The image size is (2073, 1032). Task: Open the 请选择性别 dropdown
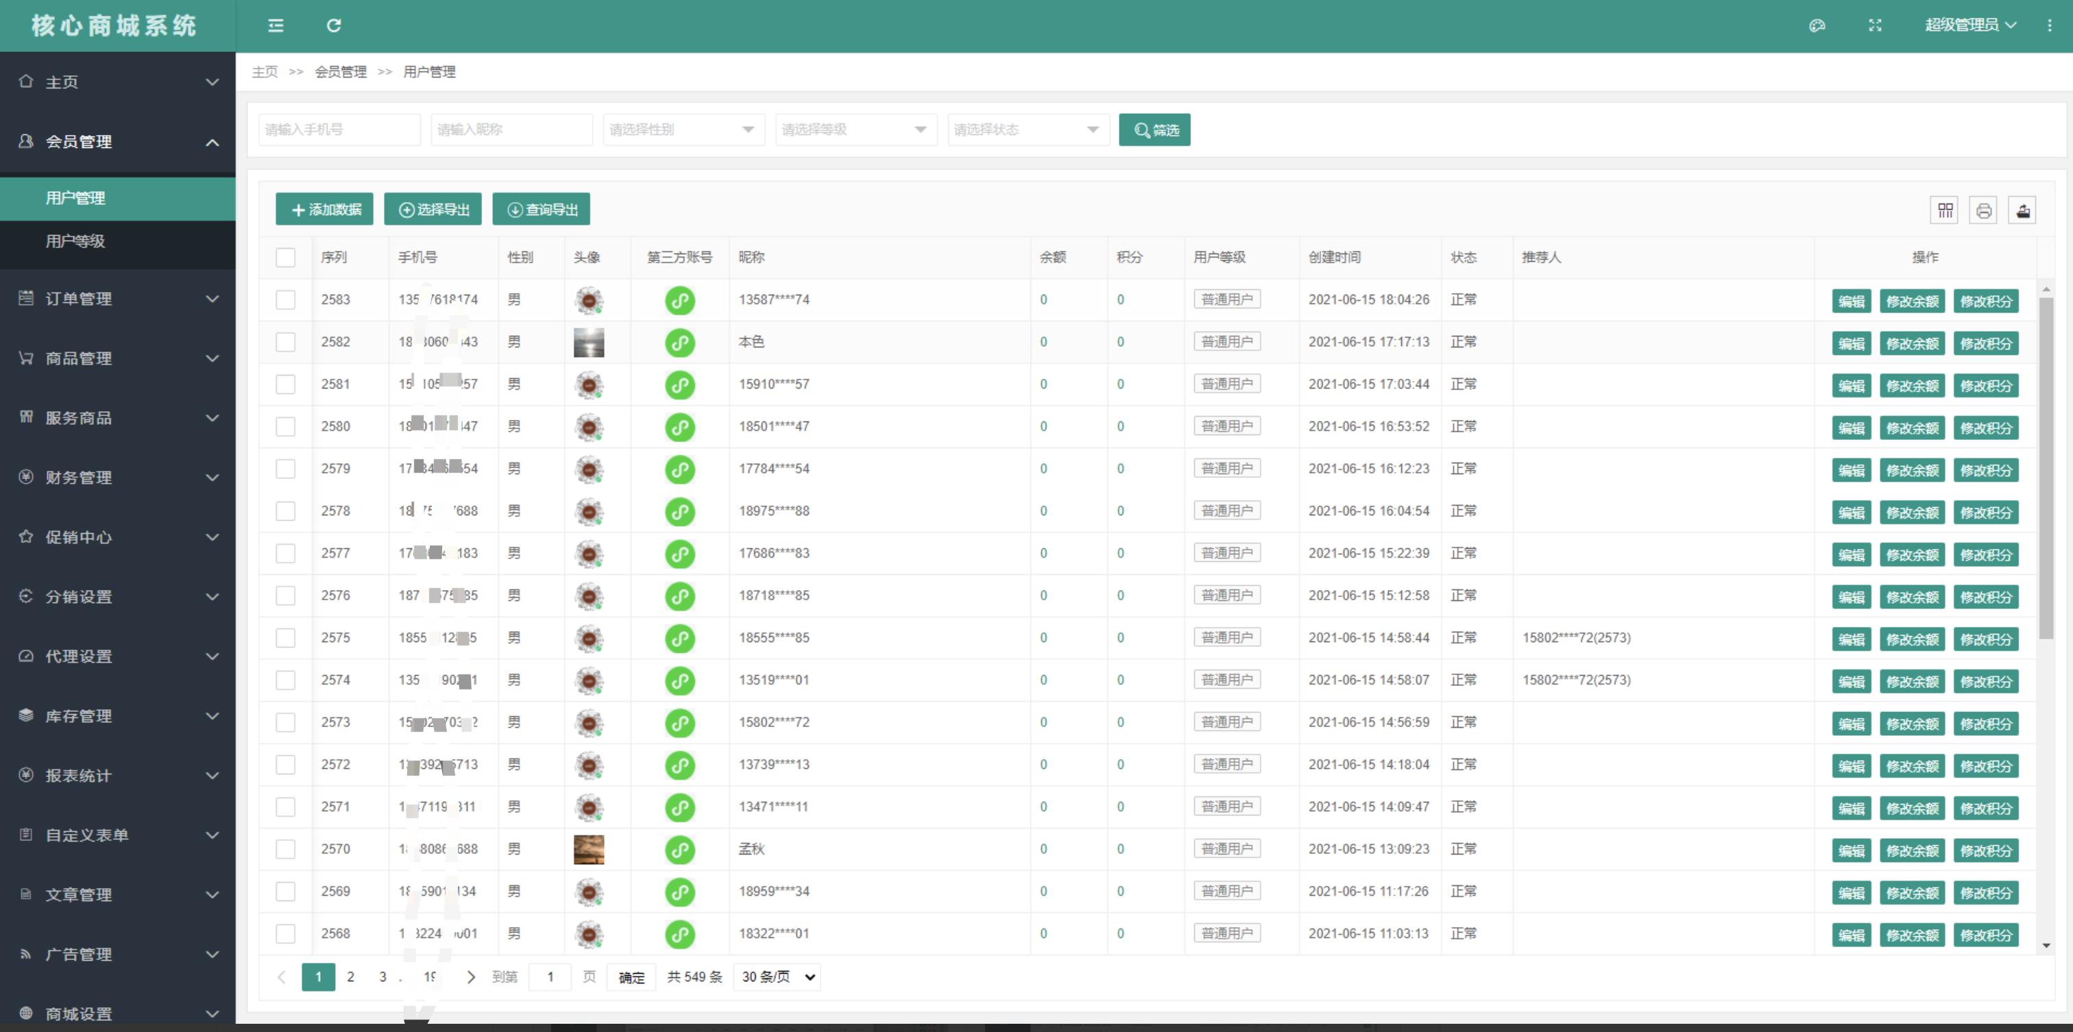[x=681, y=130]
